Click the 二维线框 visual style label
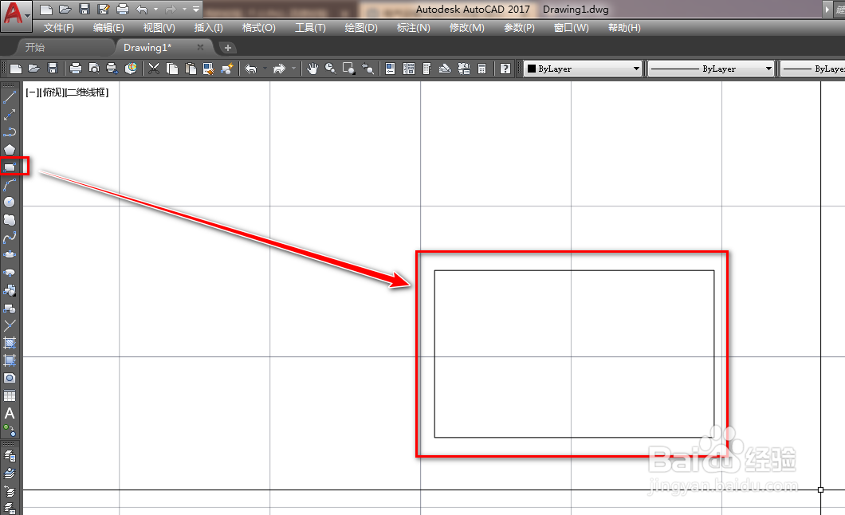 point(87,92)
